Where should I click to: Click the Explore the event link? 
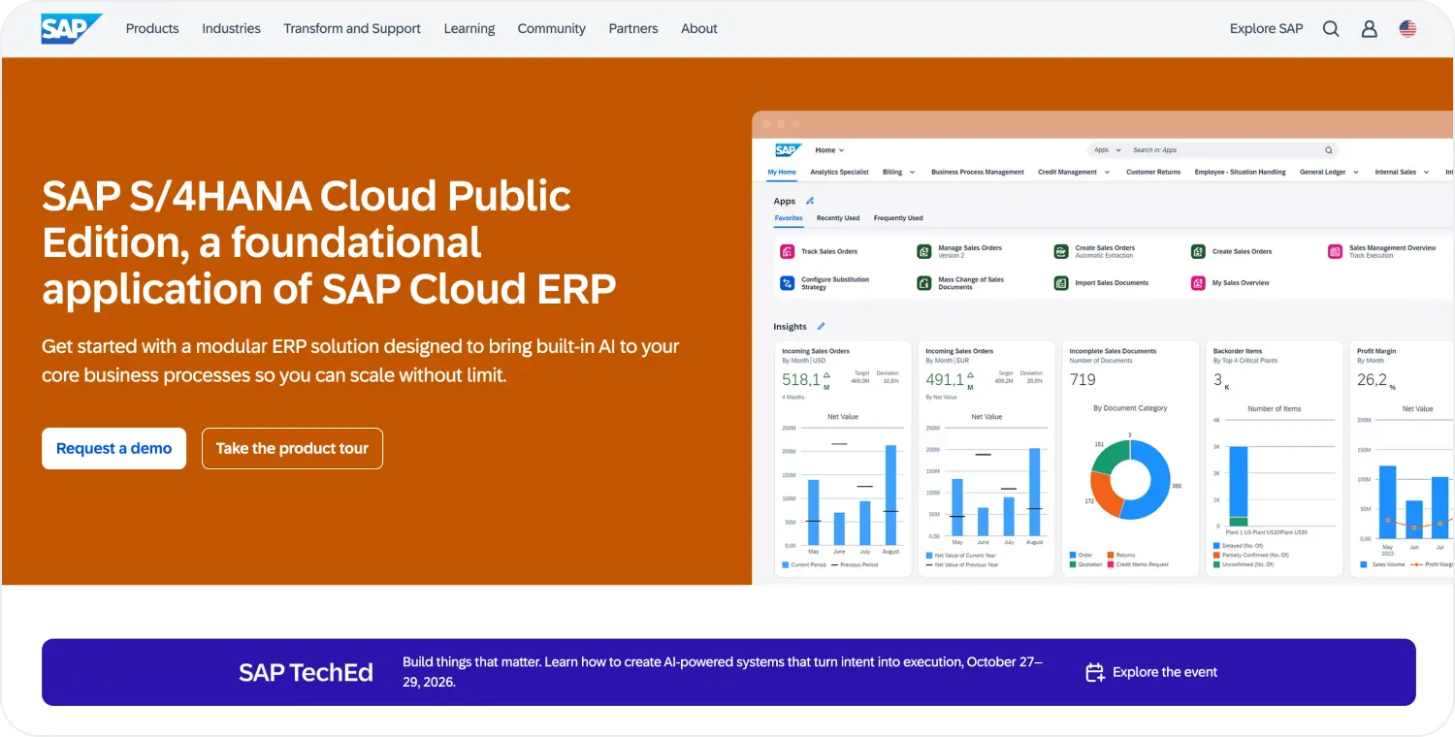[x=1164, y=672]
